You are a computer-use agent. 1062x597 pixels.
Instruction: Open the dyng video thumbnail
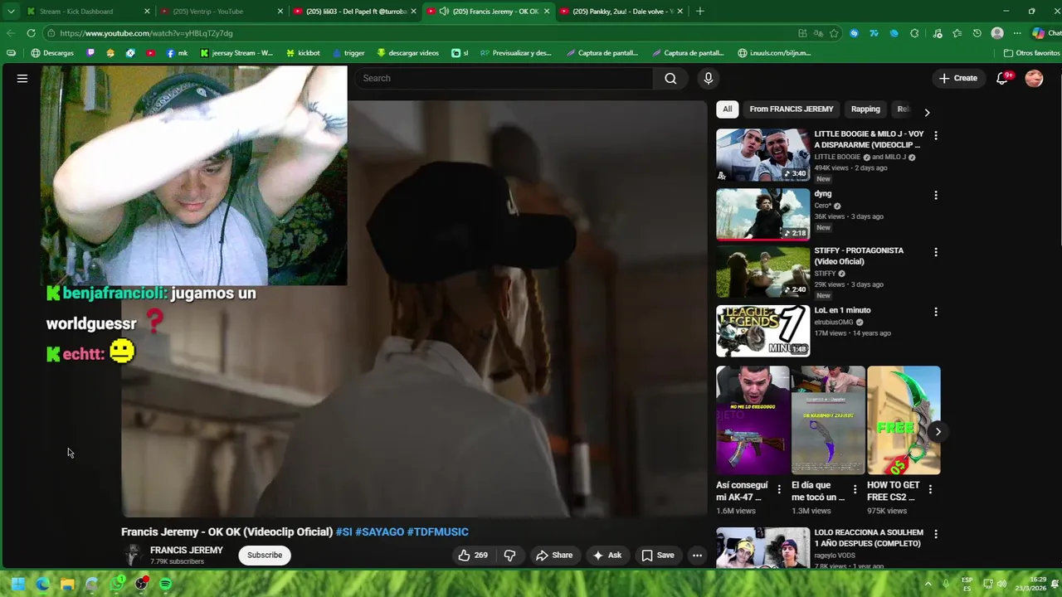coord(762,214)
